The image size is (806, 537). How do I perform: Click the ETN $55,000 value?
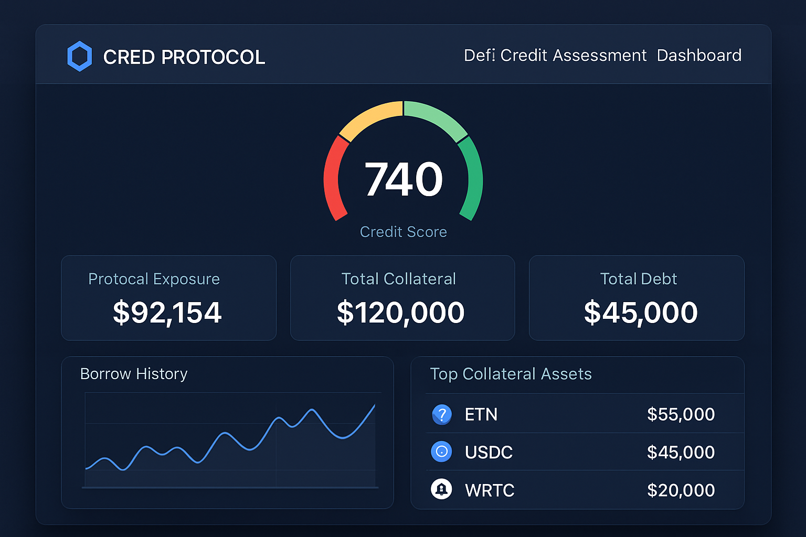click(x=681, y=414)
